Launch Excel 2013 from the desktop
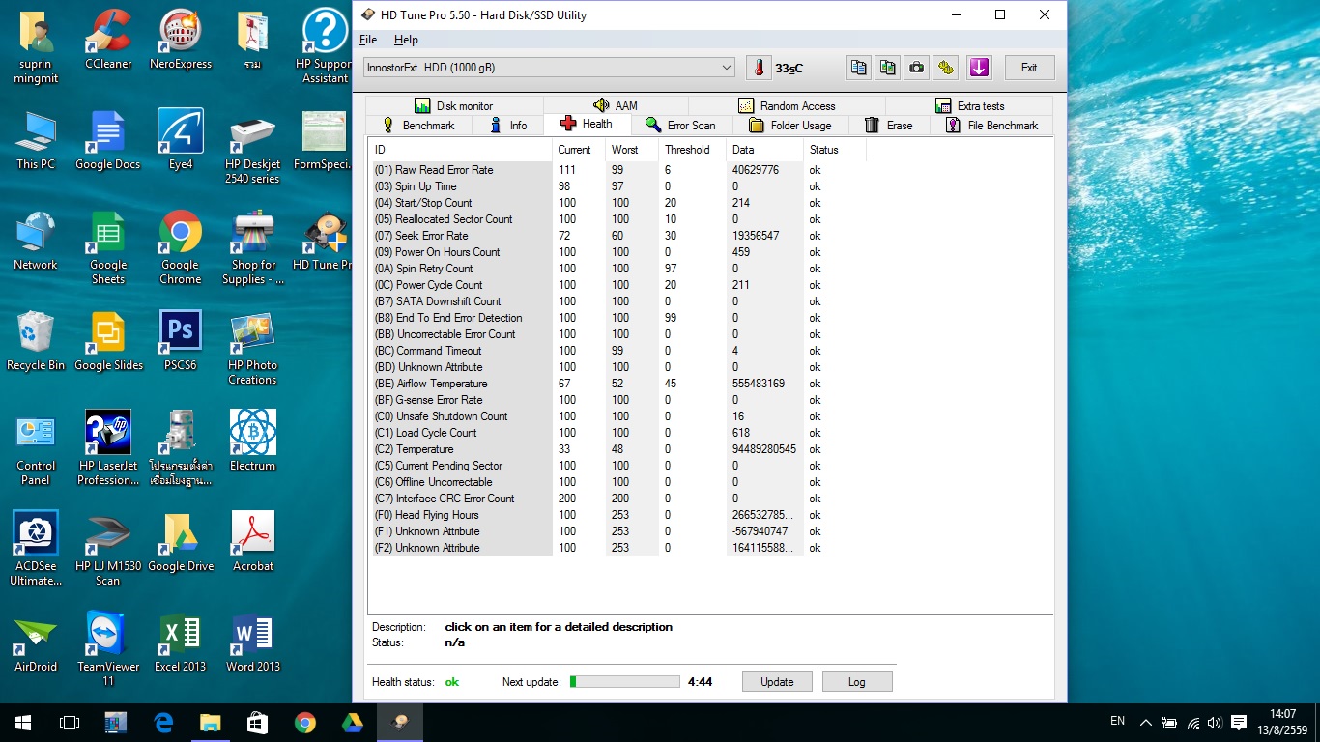1320x742 pixels. [x=181, y=643]
